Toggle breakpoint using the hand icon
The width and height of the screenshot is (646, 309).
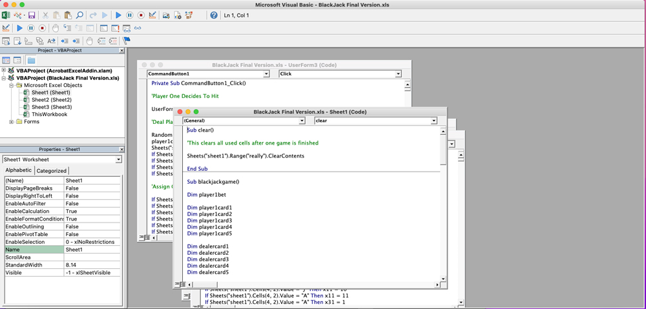pyautogui.click(x=56, y=28)
